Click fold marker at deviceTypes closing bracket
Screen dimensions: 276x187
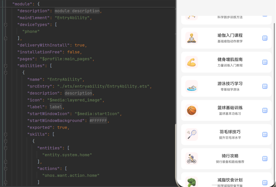pos(6,38)
